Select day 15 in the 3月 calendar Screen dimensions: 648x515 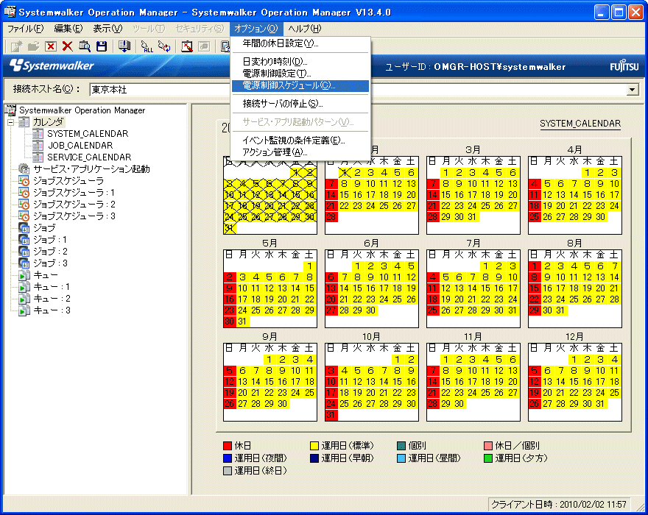click(x=446, y=194)
